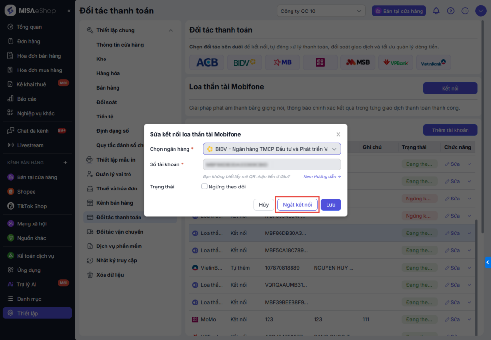Open Thiết lập gear entry
Viewport: 491px width, 340px height.
pos(37,313)
